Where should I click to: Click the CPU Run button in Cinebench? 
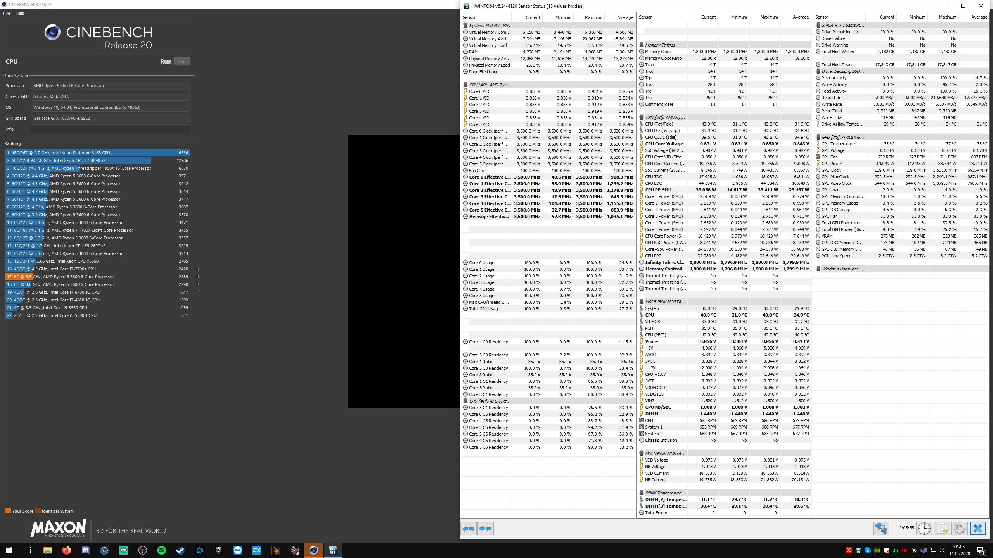pos(182,62)
